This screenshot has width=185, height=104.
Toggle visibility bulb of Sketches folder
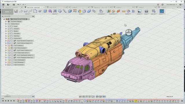pyautogui.click(x=9, y=36)
